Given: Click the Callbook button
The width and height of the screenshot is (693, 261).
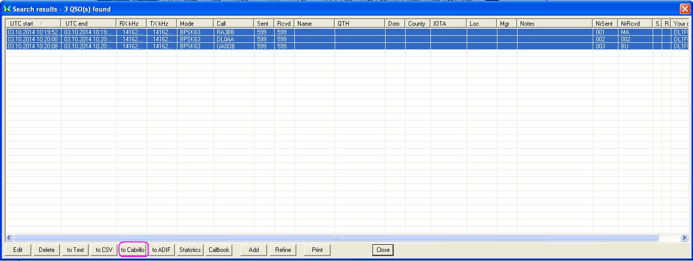Looking at the screenshot, I should coord(219,250).
